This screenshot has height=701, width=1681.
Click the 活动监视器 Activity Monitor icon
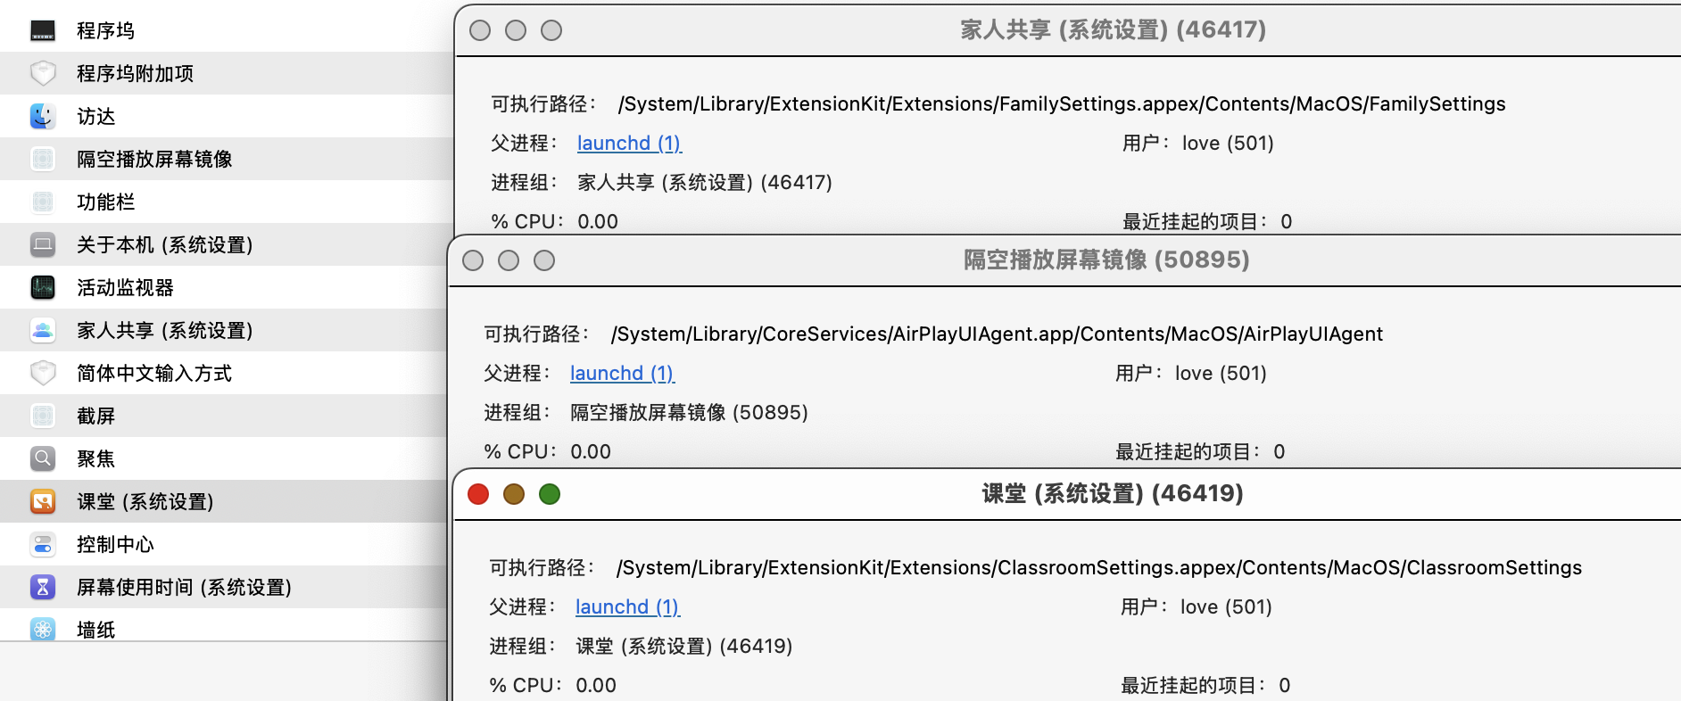43,287
